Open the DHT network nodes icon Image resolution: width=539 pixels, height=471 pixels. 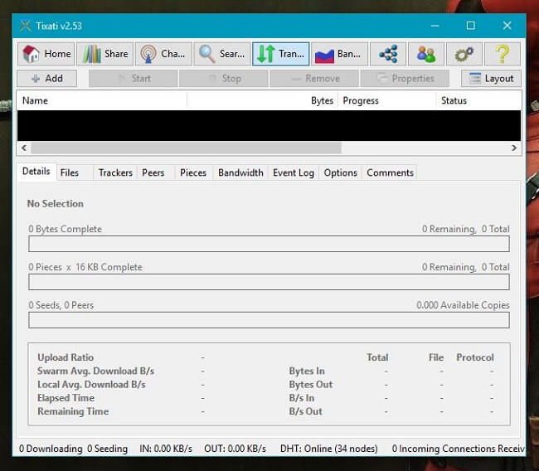coord(388,54)
